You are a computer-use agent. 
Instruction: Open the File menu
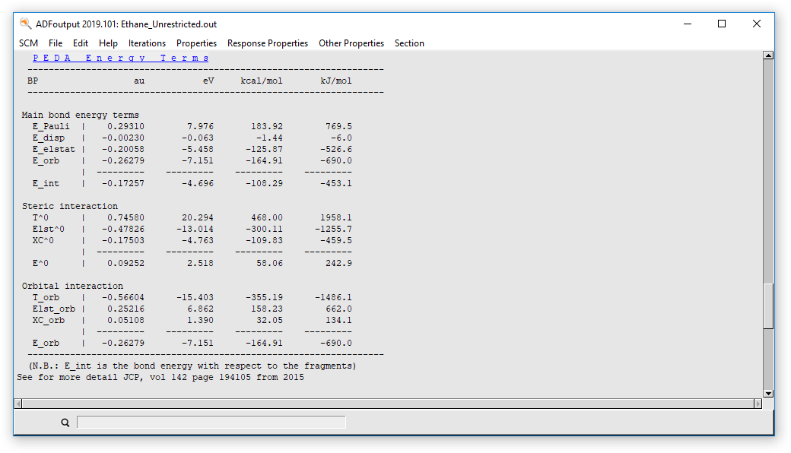[x=55, y=43]
